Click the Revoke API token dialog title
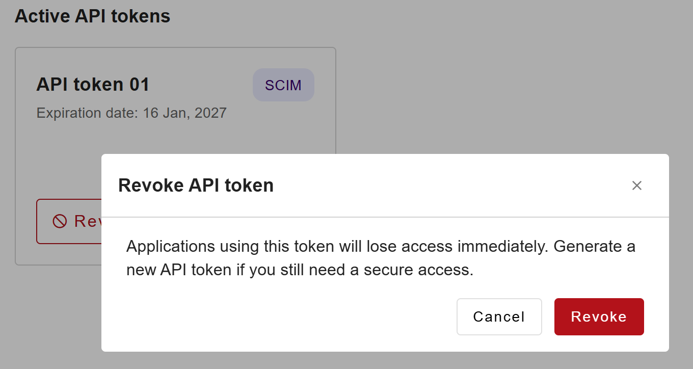 point(196,186)
